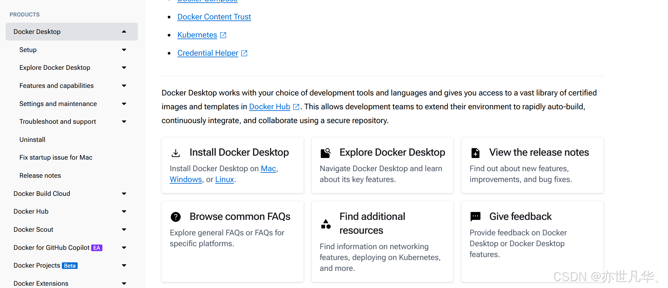The width and height of the screenshot is (668, 288).
Task: Click the release notes file icon
Action: pyautogui.click(x=475, y=153)
